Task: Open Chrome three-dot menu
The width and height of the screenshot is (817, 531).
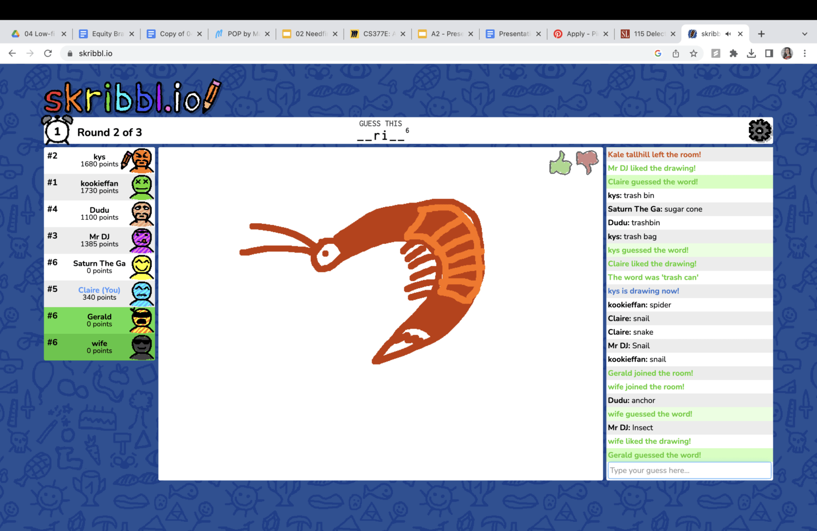Action: click(805, 53)
